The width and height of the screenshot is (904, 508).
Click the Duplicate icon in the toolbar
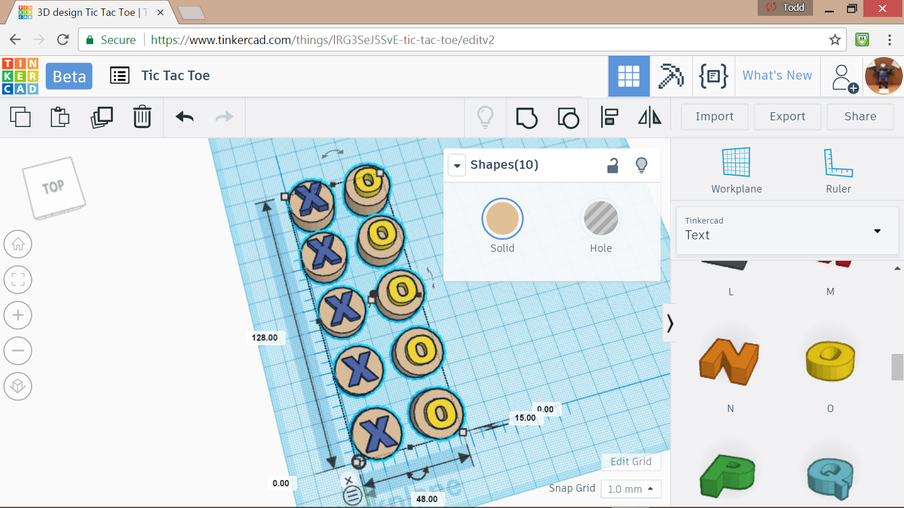(102, 117)
